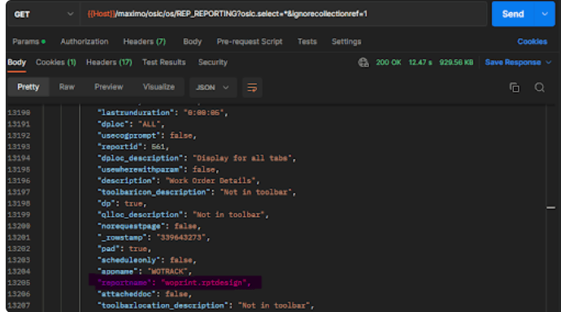Switch to the Authorization tab
The image size is (561, 312).
tap(84, 41)
